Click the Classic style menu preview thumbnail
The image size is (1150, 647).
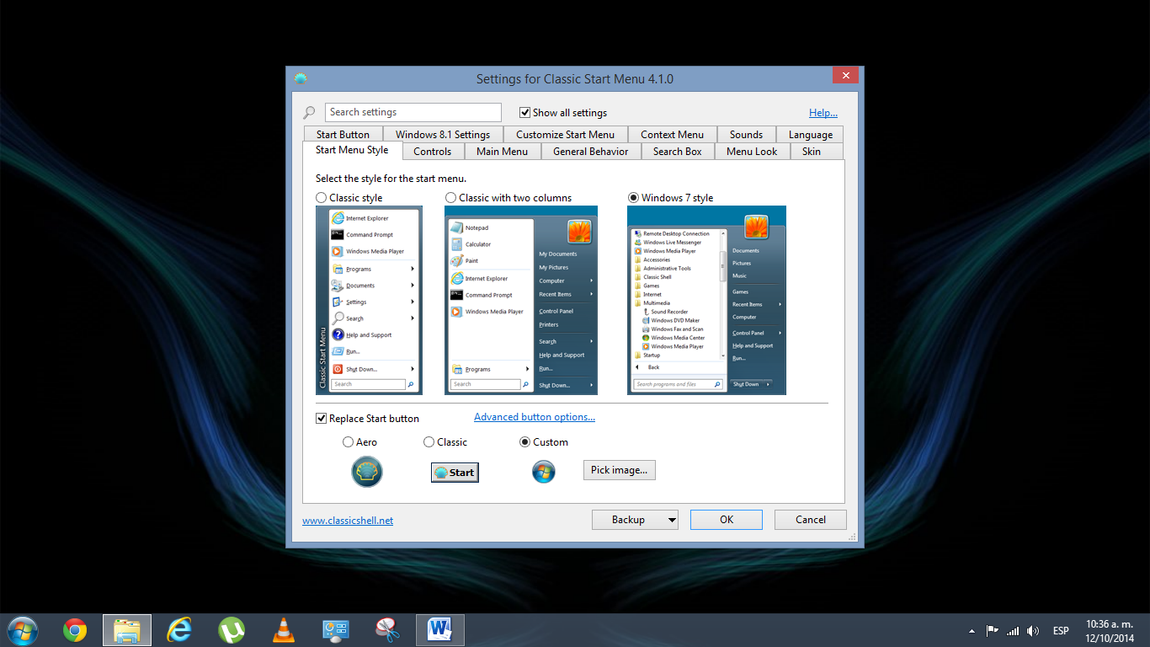coord(369,300)
